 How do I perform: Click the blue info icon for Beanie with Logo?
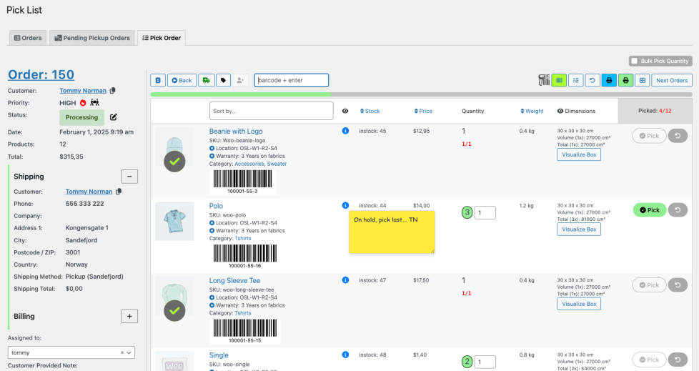pos(345,131)
